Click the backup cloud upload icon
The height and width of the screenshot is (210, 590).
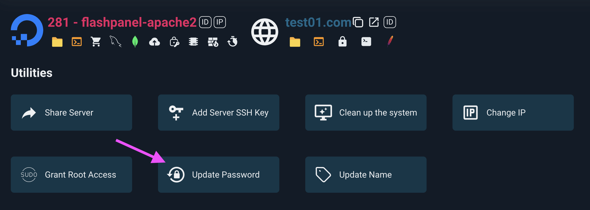point(154,42)
